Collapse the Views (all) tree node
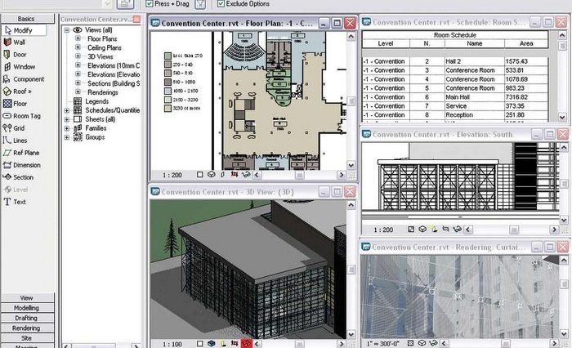572x348 pixels. coord(68,29)
